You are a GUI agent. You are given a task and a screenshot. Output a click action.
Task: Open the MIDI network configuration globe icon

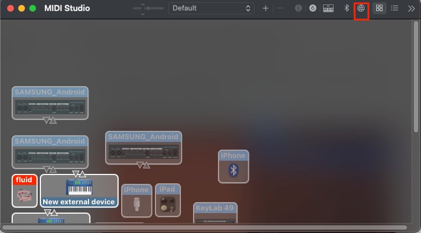tap(361, 8)
